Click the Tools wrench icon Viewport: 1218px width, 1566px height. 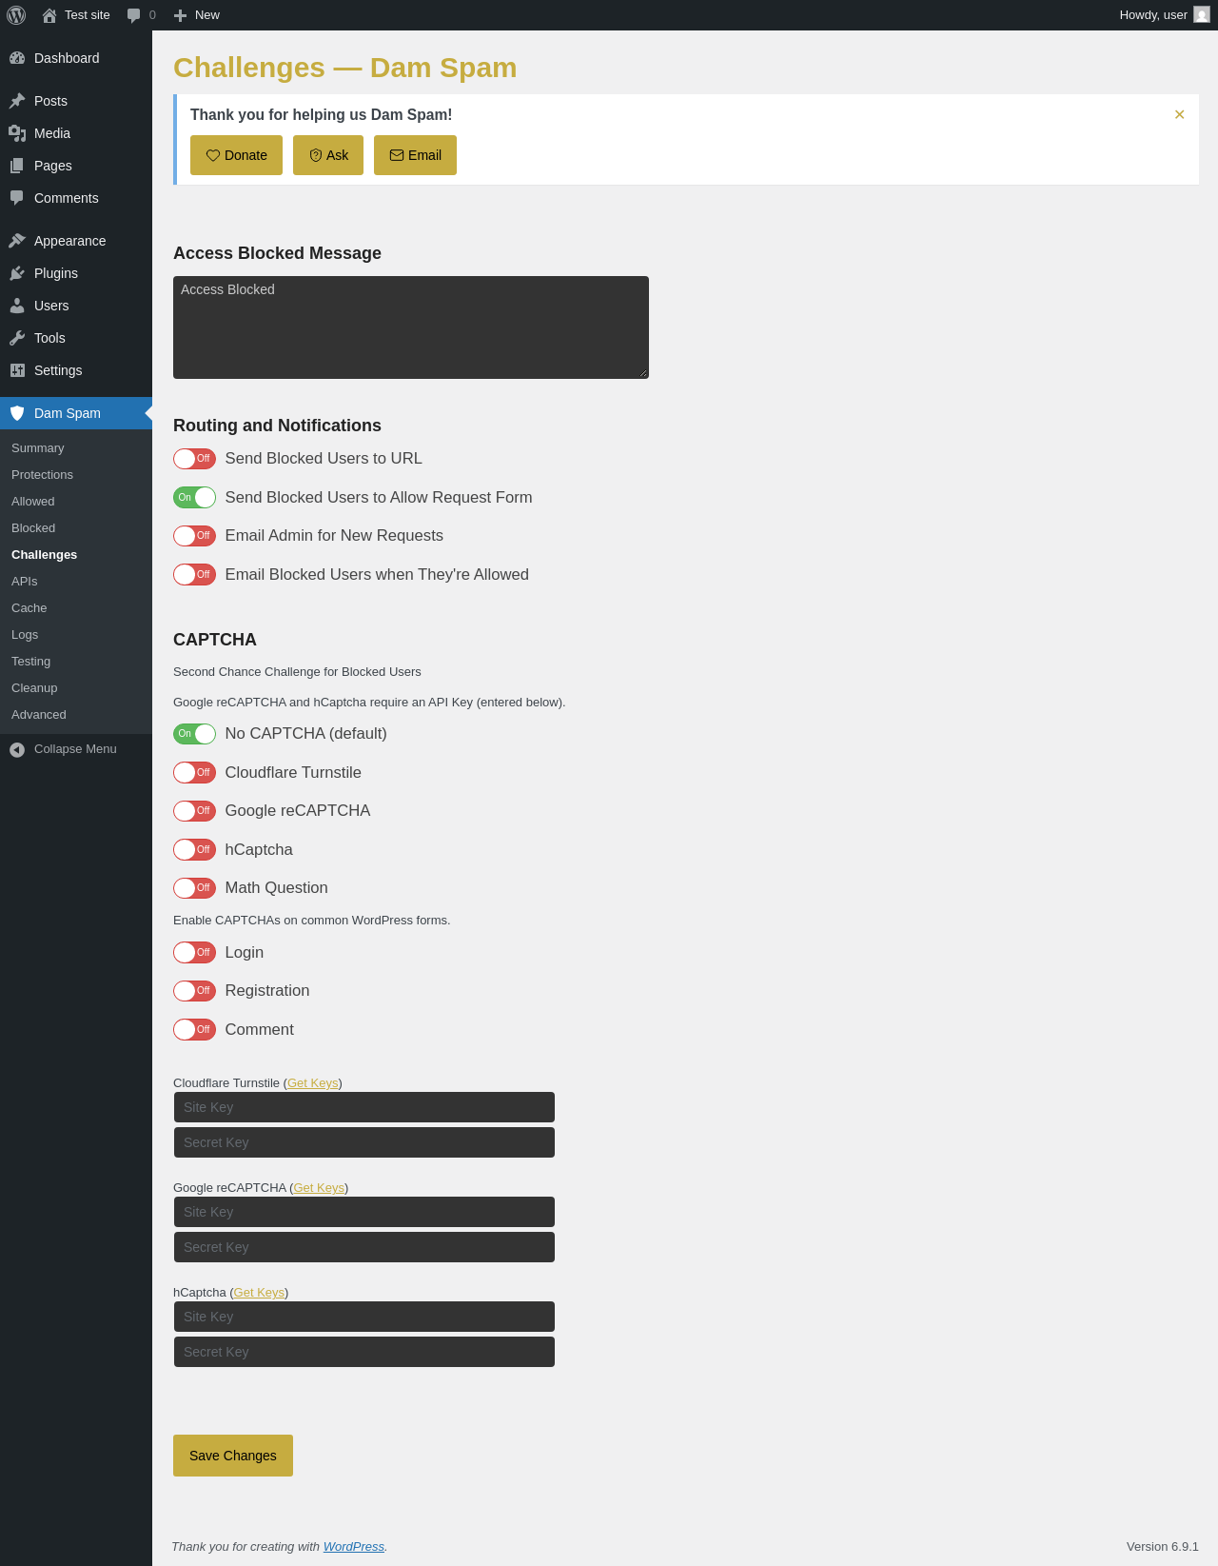[17, 338]
